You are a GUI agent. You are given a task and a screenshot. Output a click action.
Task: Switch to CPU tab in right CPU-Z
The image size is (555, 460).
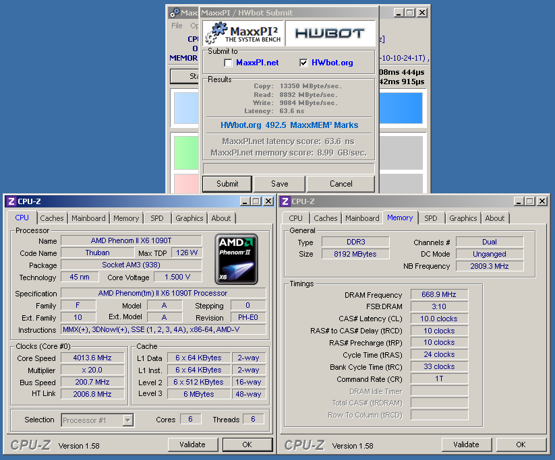point(295,218)
